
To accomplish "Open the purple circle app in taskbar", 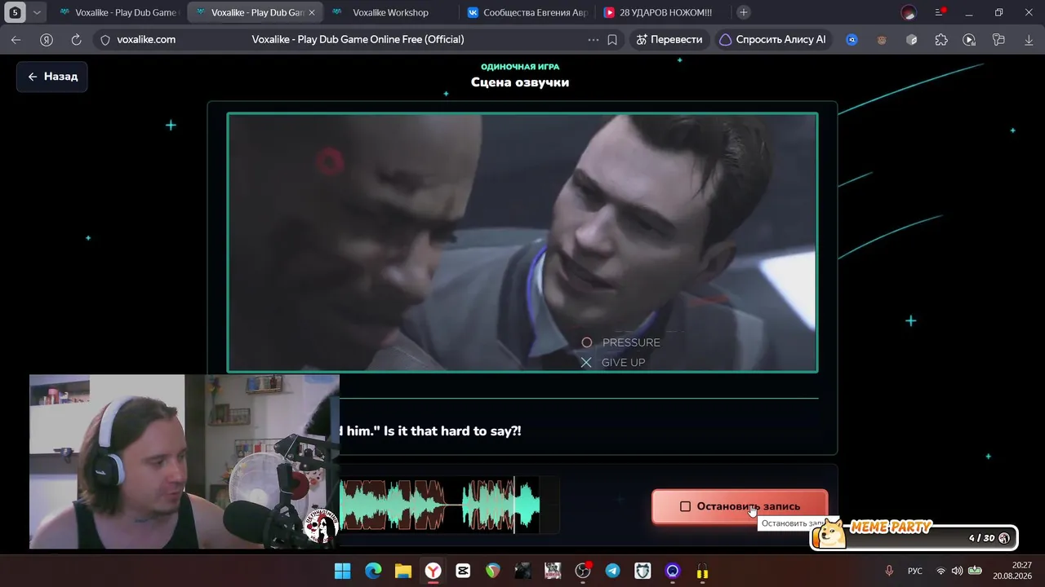I will [673, 571].
